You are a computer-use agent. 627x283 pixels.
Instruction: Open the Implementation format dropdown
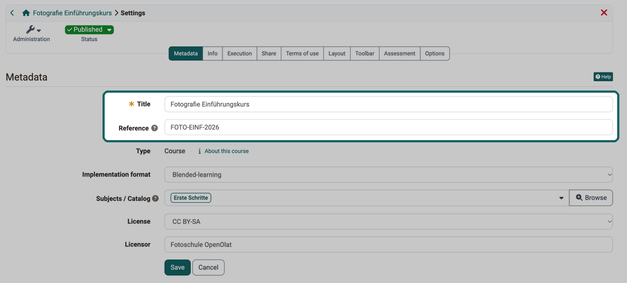pos(388,174)
